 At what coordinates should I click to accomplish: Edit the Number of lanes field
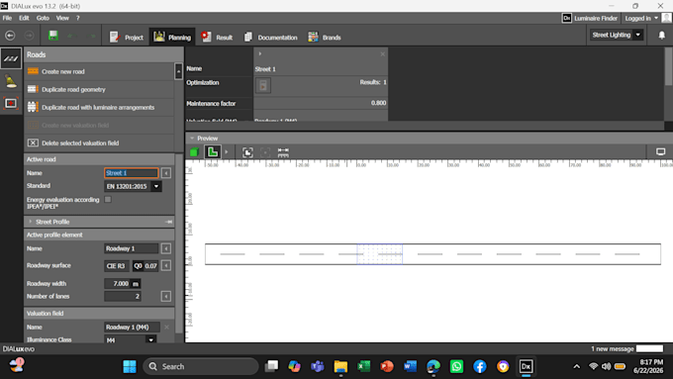coord(123,296)
